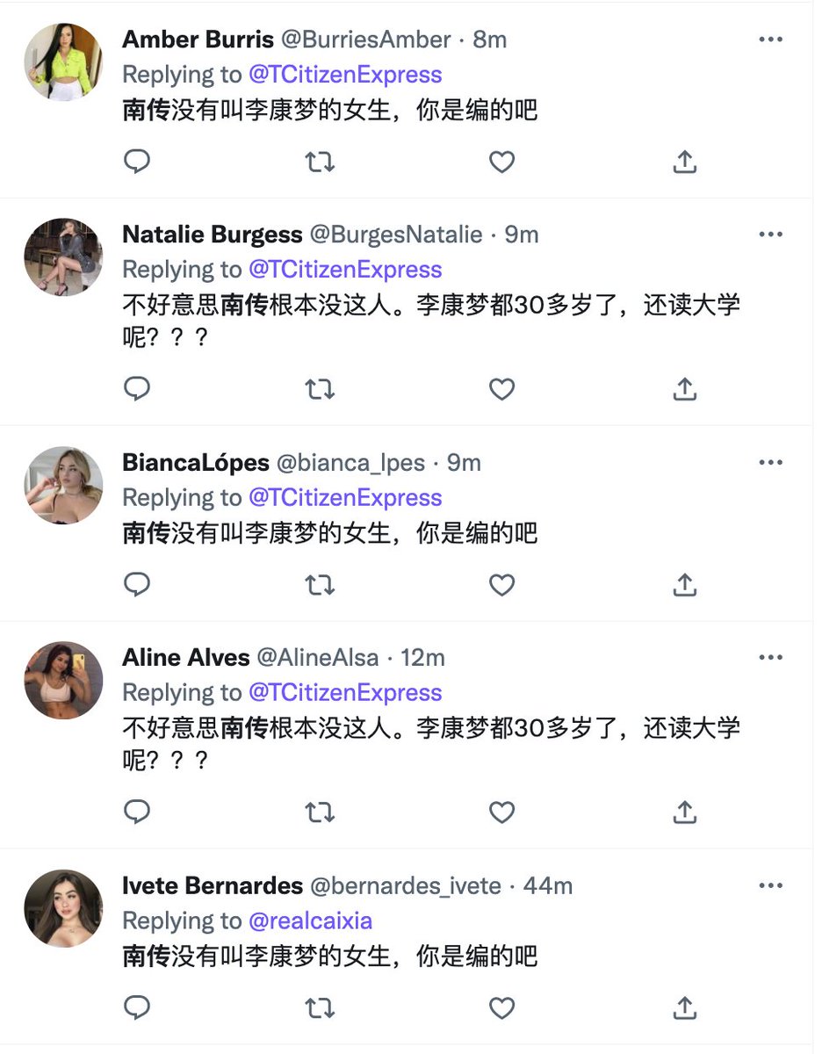Open Ivete Bernardes's profile avatar
This screenshot has width=822, height=1054.
pos(63,908)
